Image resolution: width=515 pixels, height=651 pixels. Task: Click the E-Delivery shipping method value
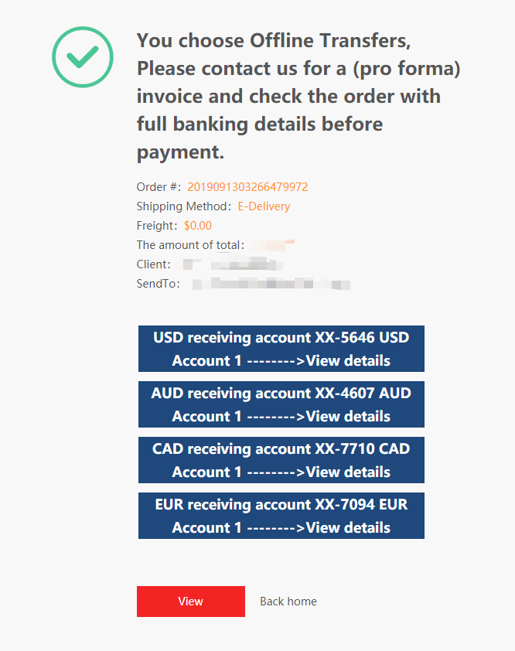[x=264, y=206]
